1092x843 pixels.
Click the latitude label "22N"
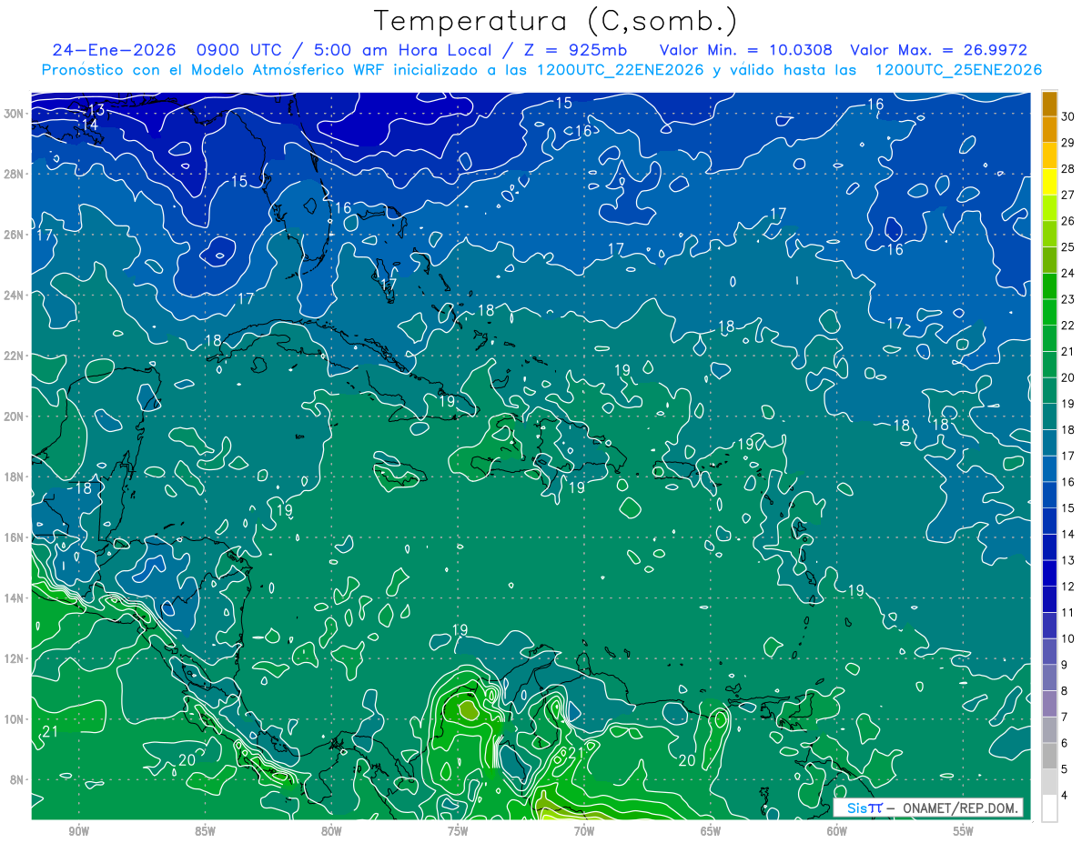14,356
